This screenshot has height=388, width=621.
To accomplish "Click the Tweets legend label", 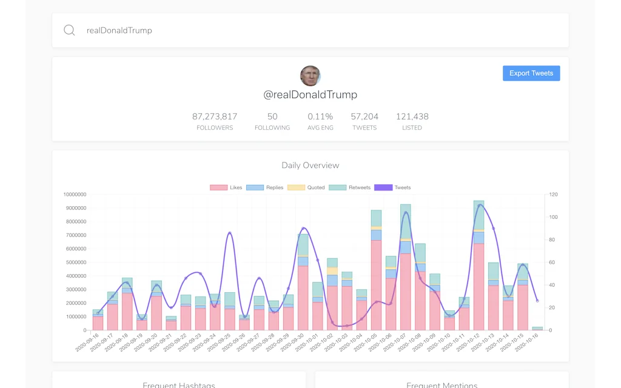I will click(x=403, y=188).
